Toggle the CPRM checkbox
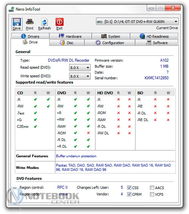Image resolution: width=189 pixels, height=214 pixels. (129, 194)
